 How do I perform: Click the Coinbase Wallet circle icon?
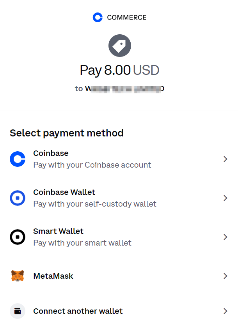tap(18, 198)
